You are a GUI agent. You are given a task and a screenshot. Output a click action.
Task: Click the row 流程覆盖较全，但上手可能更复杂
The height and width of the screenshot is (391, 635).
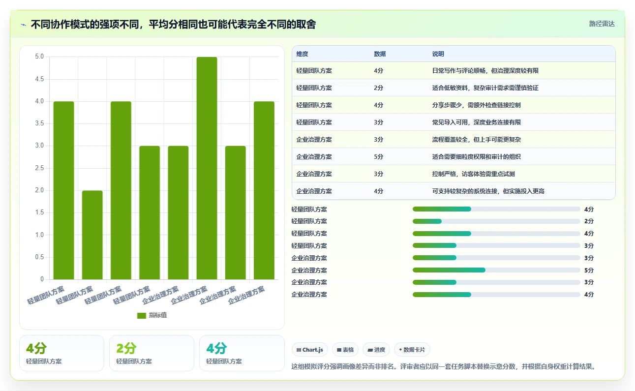click(454, 139)
